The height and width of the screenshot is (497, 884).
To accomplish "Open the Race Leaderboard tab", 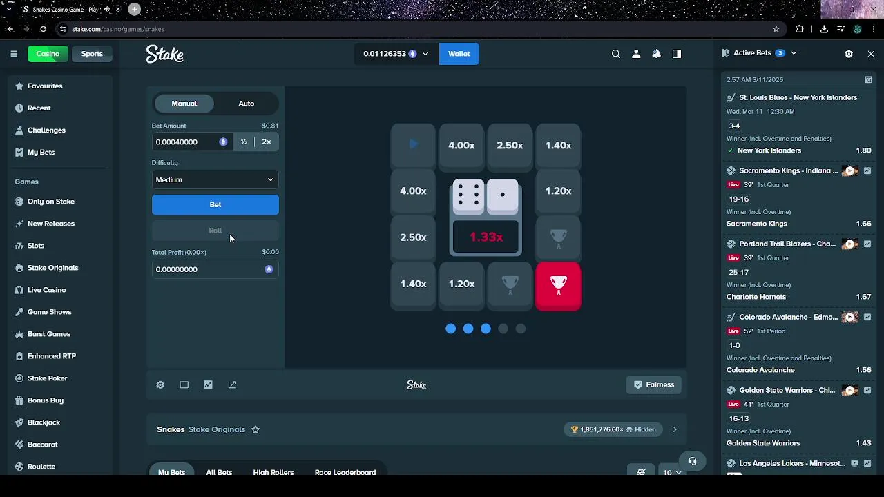I will (345, 472).
